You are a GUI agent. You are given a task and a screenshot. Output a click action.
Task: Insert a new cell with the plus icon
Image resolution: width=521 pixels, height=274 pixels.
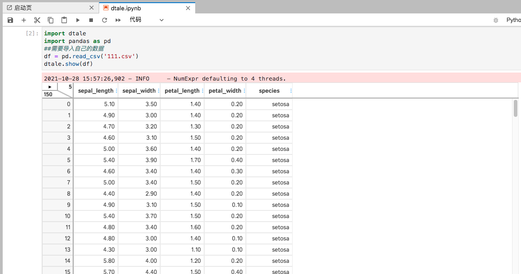coord(23,20)
